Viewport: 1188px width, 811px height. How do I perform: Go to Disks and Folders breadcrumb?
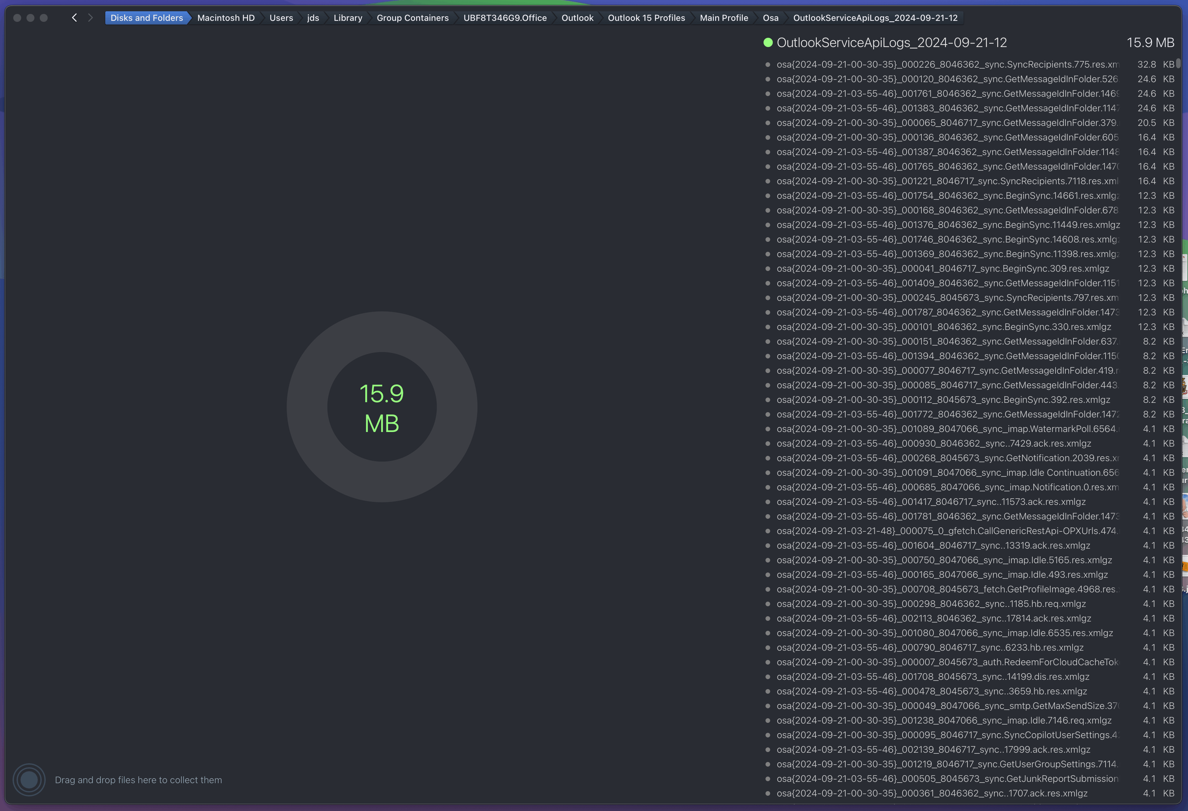(x=146, y=18)
